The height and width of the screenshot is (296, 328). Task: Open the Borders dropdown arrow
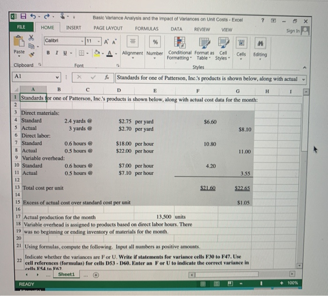(x=88, y=54)
